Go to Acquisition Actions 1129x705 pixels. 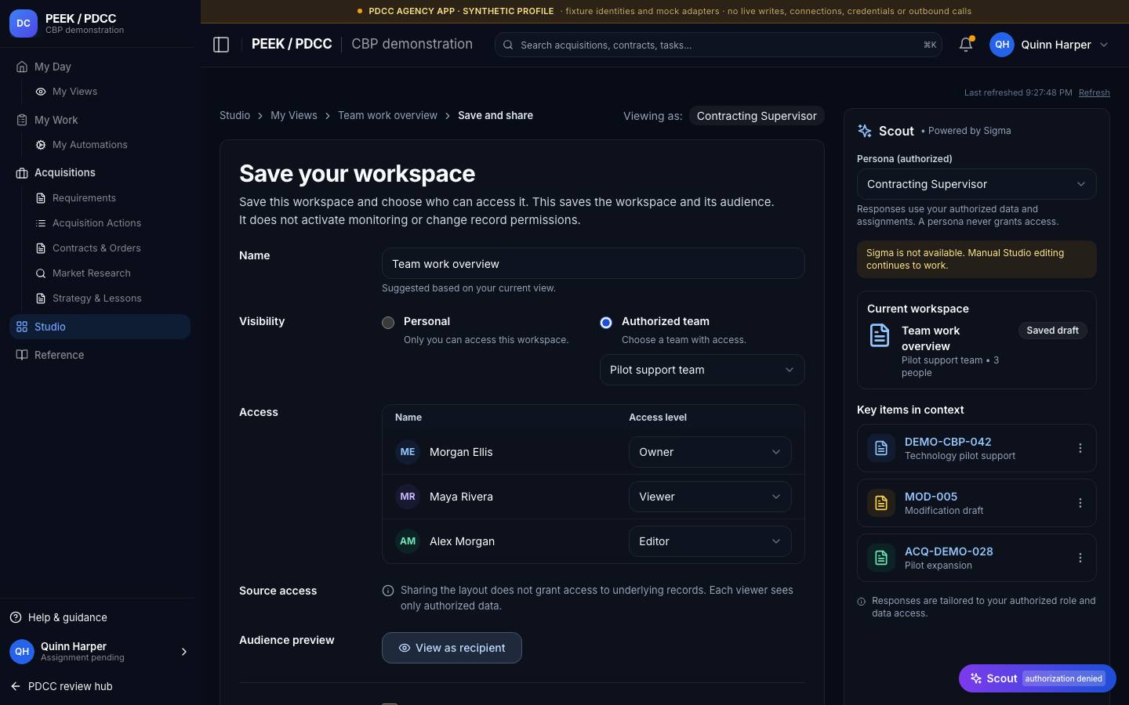coord(96,223)
